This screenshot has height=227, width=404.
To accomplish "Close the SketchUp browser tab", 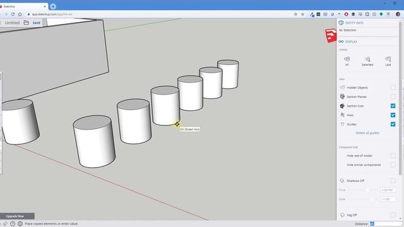I will point(45,6).
